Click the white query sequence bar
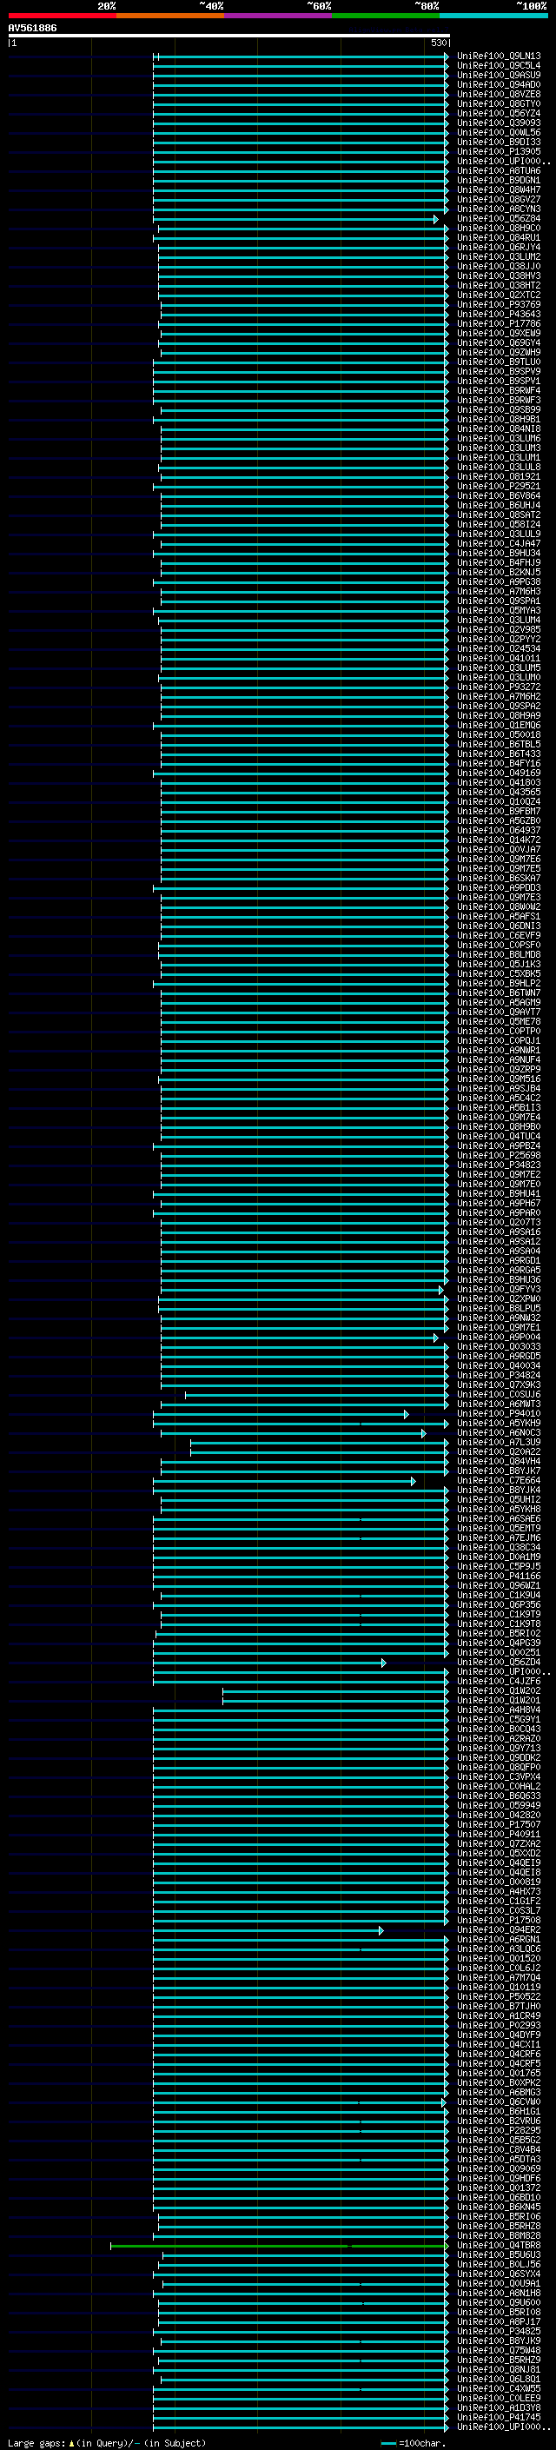The height and width of the screenshot is (2450, 556). coord(229,35)
